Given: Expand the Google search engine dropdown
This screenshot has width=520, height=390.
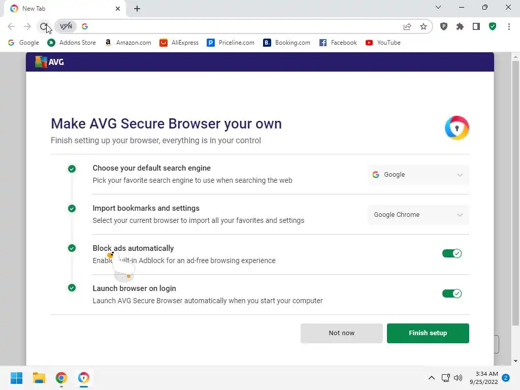Looking at the screenshot, I should point(418,175).
